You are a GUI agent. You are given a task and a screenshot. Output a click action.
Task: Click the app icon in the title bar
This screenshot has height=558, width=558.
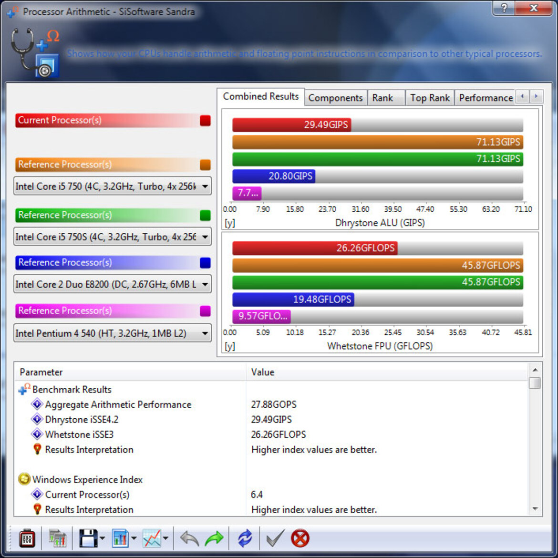click(x=12, y=11)
